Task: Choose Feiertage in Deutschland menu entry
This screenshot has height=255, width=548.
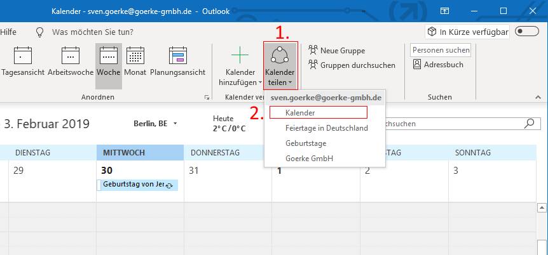Action: 325,128
